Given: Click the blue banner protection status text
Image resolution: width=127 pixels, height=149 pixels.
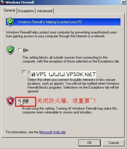Looking at the screenshot, I should (x=50, y=22).
